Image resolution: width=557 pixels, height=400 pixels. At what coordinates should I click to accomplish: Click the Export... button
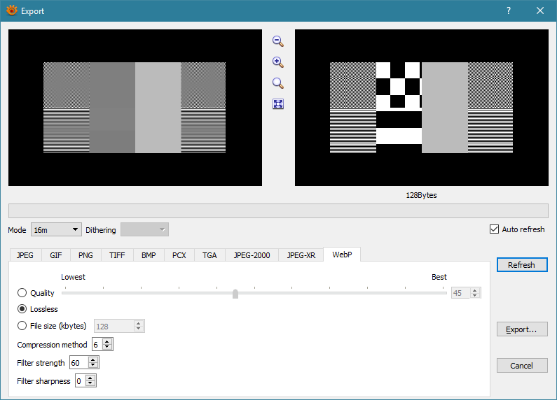[x=522, y=329]
